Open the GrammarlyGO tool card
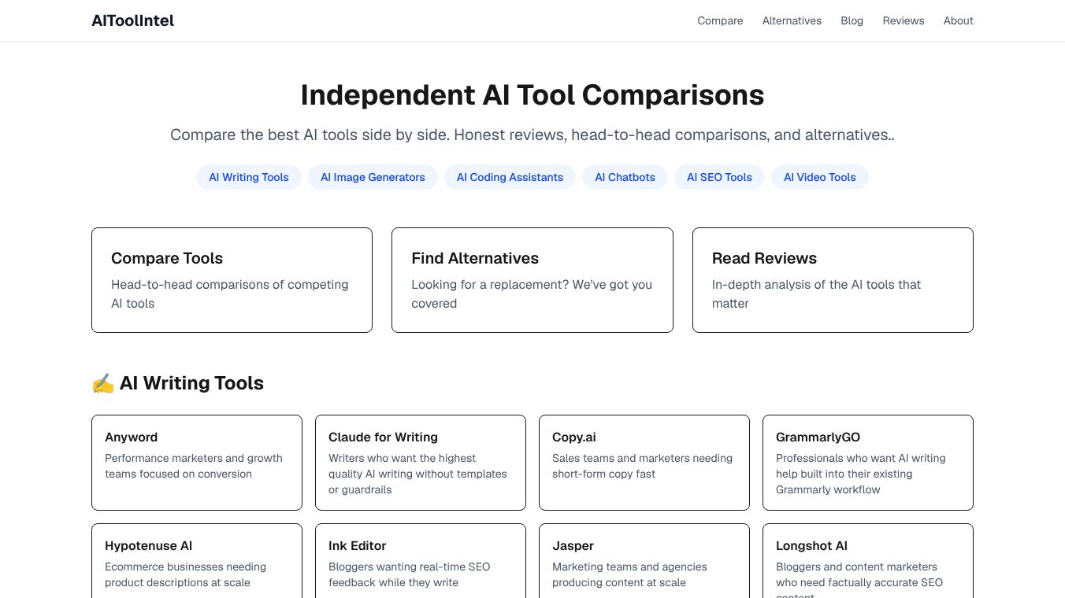The height and width of the screenshot is (598, 1065). (x=868, y=463)
